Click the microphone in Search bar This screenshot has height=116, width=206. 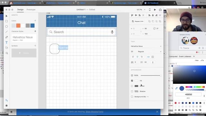(x=112, y=32)
